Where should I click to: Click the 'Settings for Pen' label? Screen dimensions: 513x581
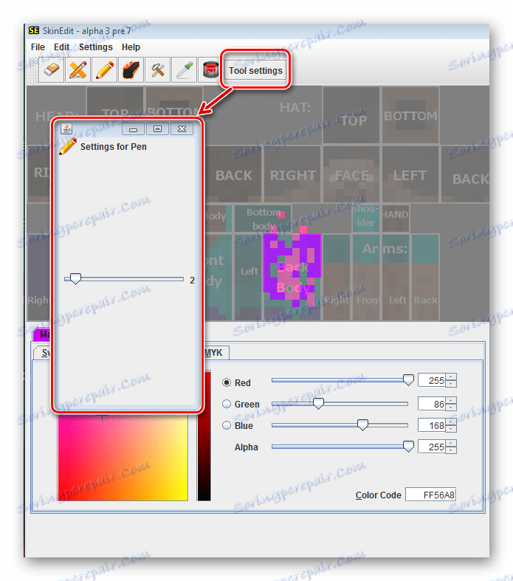(114, 147)
